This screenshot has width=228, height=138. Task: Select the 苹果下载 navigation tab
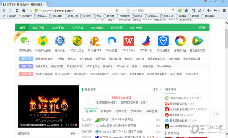point(78,28)
